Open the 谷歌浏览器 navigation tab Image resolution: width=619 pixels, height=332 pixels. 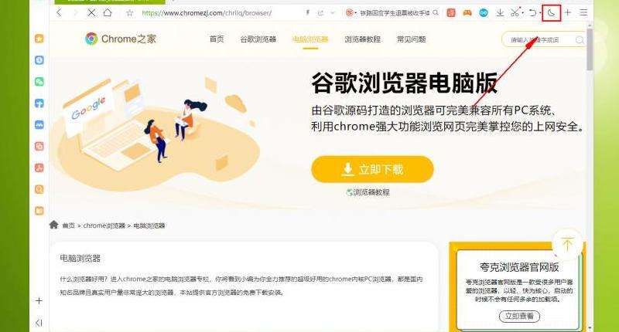coord(258,39)
